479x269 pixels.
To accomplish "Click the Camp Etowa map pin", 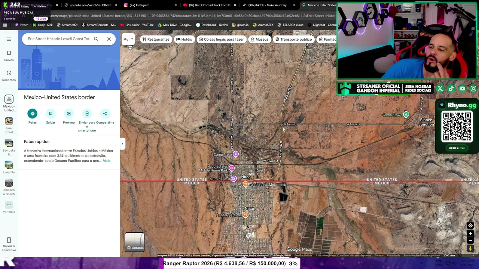I will tap(406, 115).
